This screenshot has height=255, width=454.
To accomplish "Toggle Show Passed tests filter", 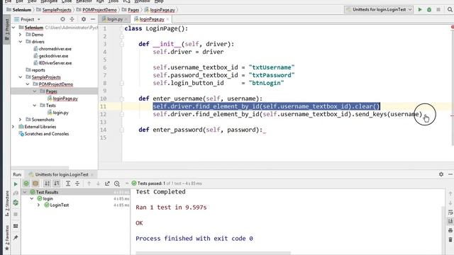I will [x=26, y=183].
